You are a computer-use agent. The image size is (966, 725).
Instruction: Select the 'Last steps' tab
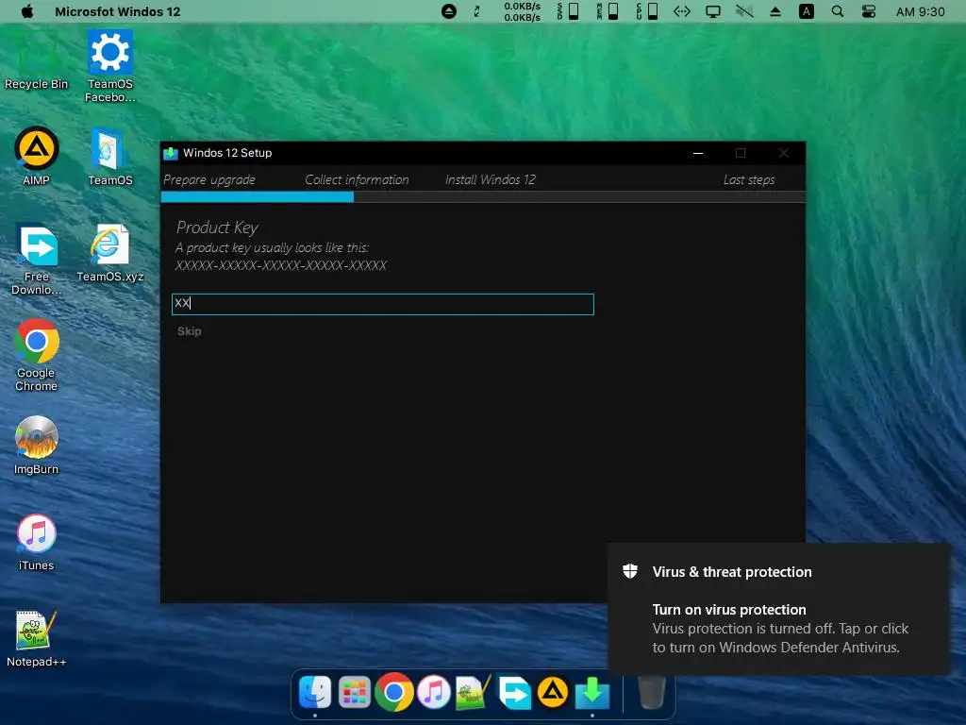click(x=748, y=179)
